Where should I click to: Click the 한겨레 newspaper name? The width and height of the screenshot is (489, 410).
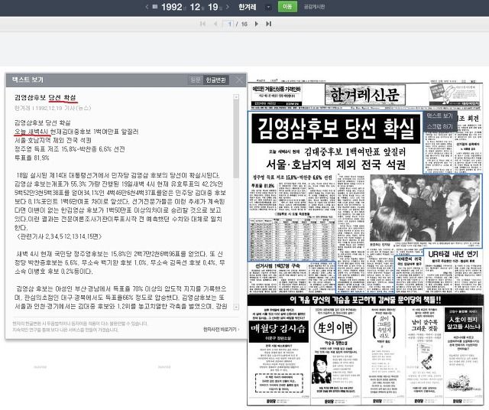(x=248, y=7)
